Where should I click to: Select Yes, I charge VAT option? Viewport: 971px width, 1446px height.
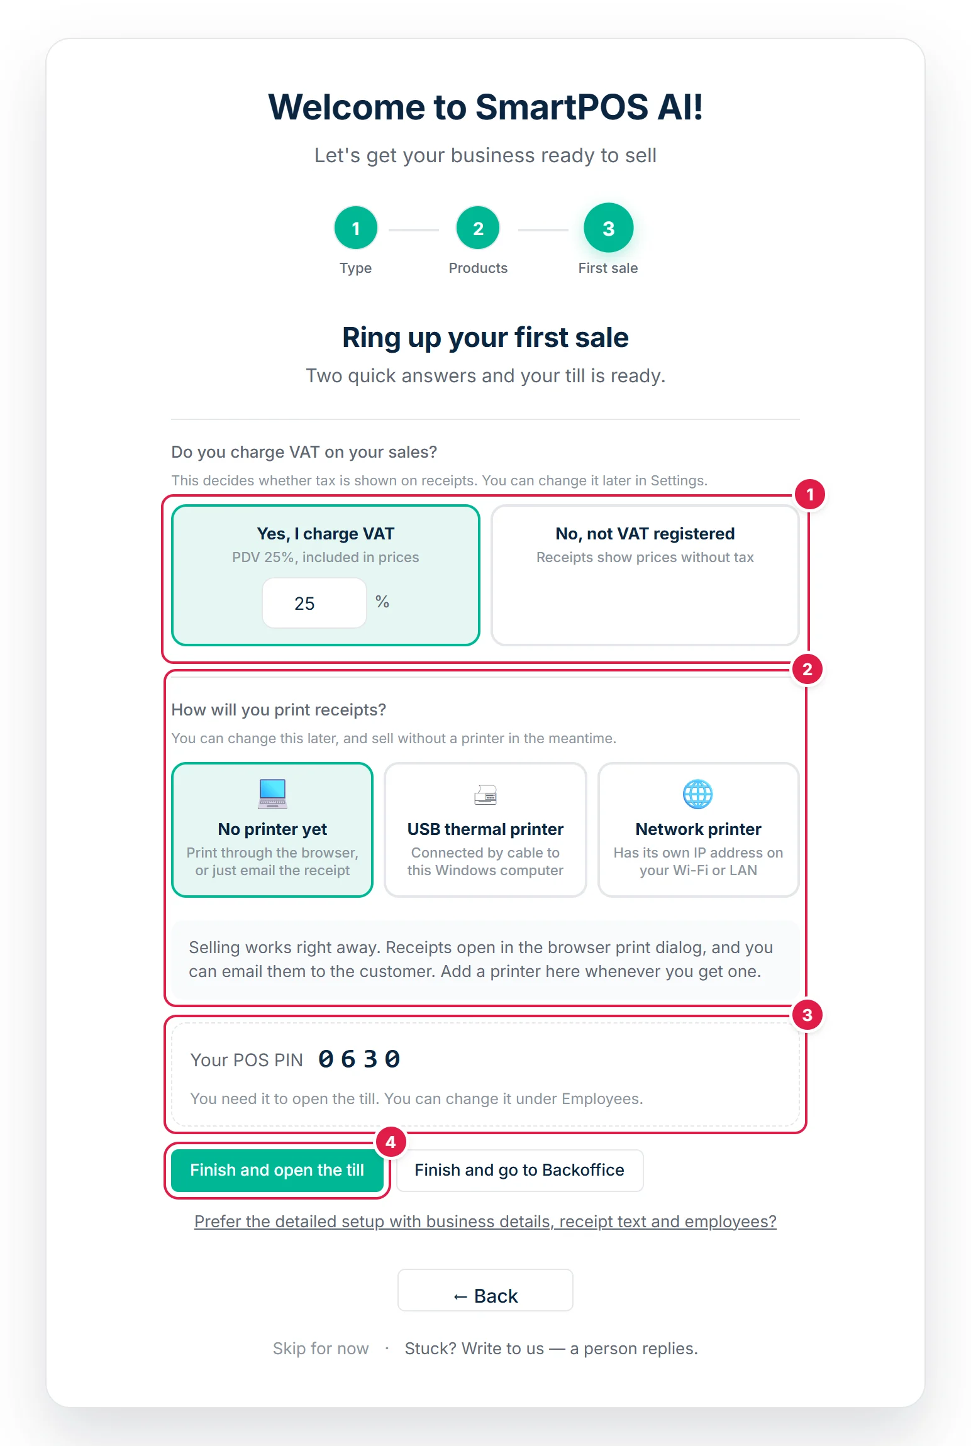[x=326, y=575]
